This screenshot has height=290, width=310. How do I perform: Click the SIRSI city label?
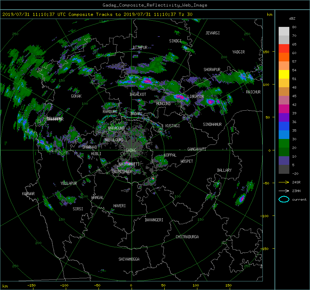pyautogui.click(x=78, y=209)
